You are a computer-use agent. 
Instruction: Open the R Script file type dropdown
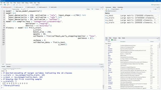[x=101, y=64]
